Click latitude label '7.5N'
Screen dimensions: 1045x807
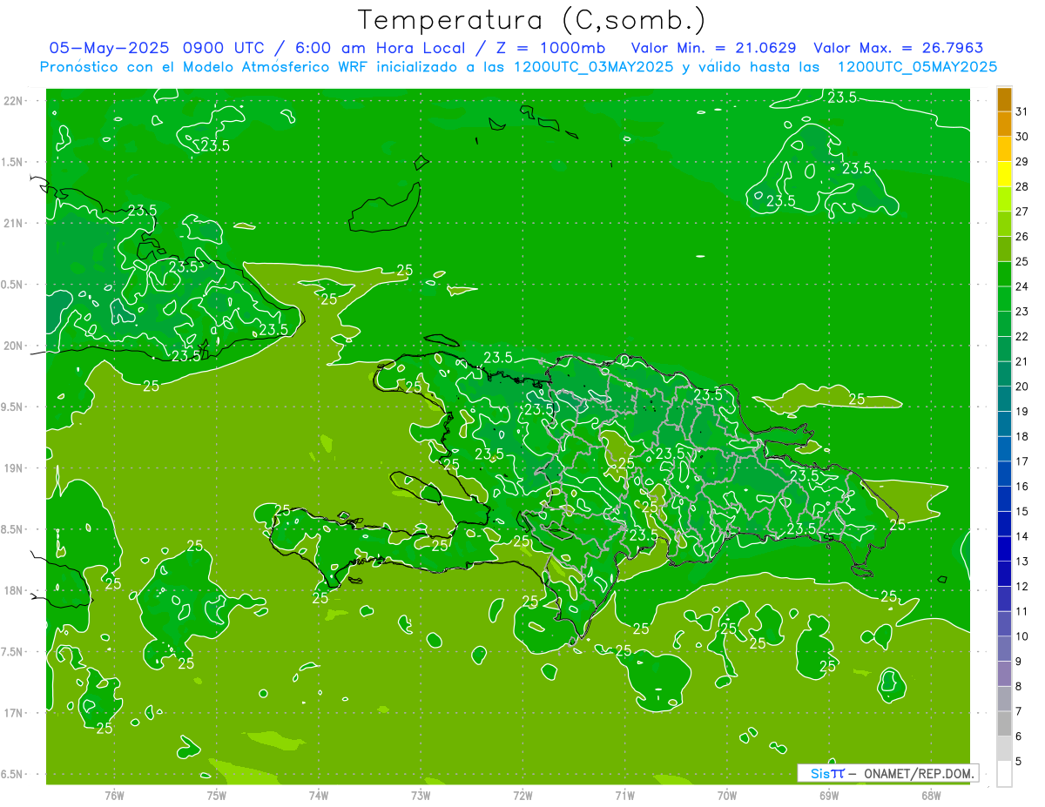(x=12, y=652)
